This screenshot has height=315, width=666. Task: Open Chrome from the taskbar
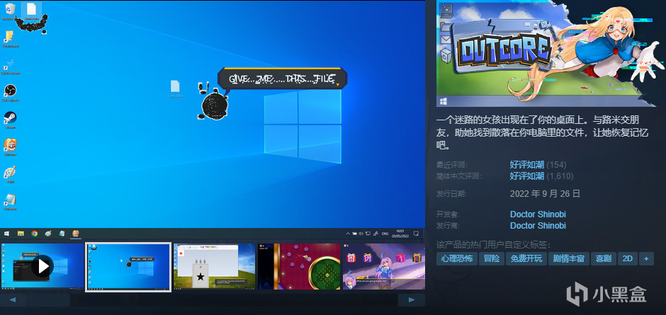[x=35, y=234]
